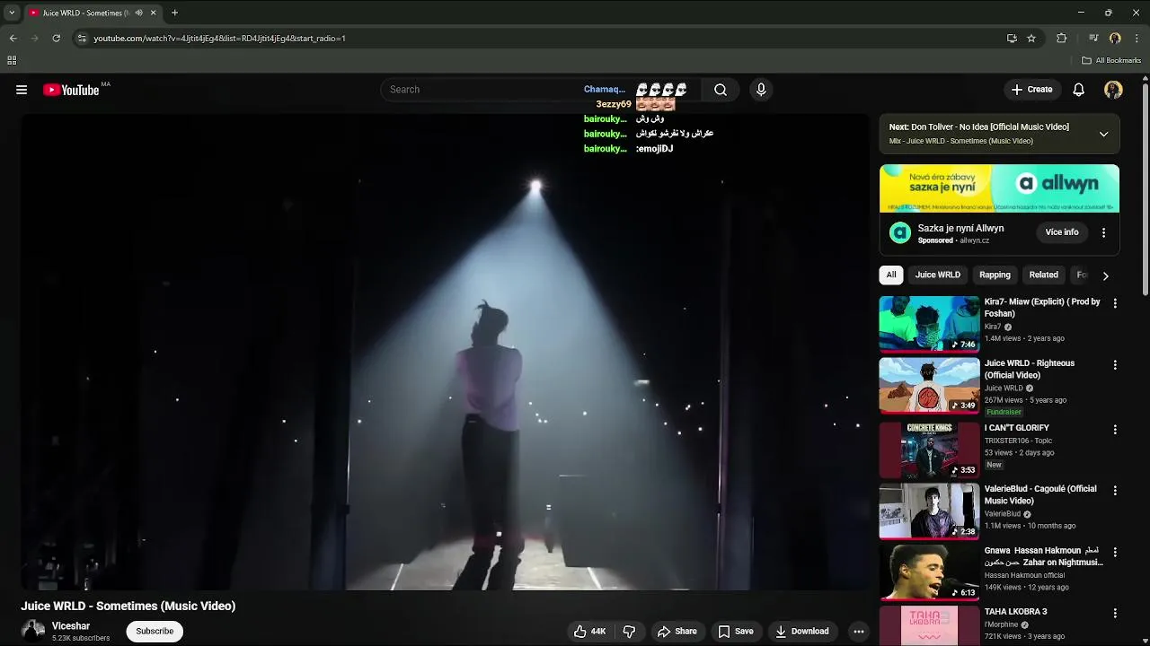Viewport: 1150px width, 646px height.
Task: Open media controls icon in Chrome toolbar
Action: point(1092,39)
